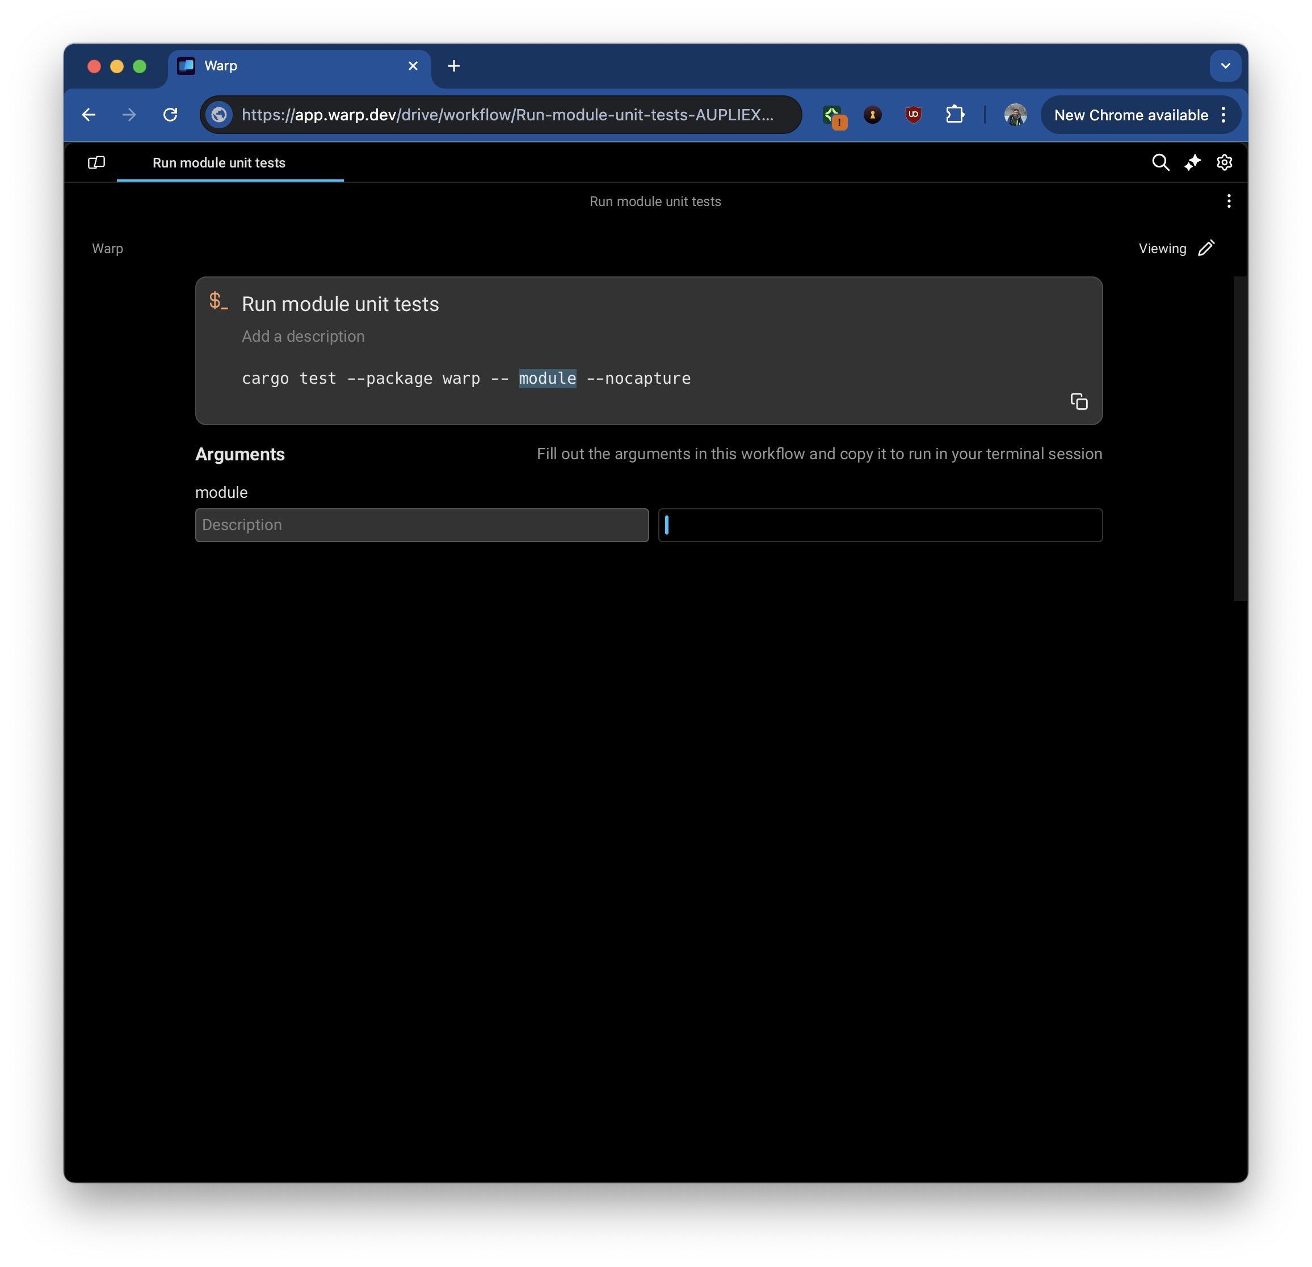Click the Warp AI sparkle icon
The height and width of the screenshot is (1267, 1312).
[1192, 163]
